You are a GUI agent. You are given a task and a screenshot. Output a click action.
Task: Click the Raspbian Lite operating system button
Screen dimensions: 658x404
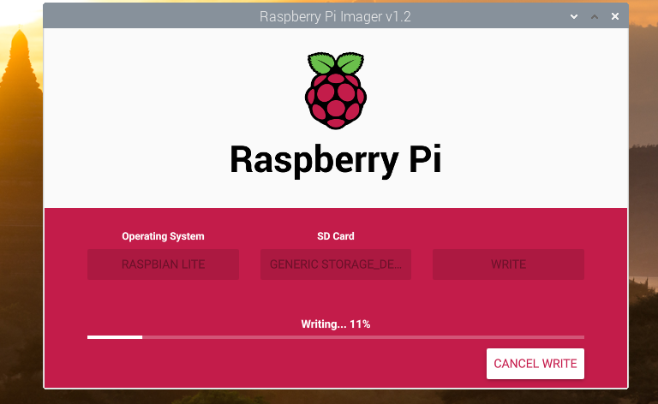click(x=164, y=264)
